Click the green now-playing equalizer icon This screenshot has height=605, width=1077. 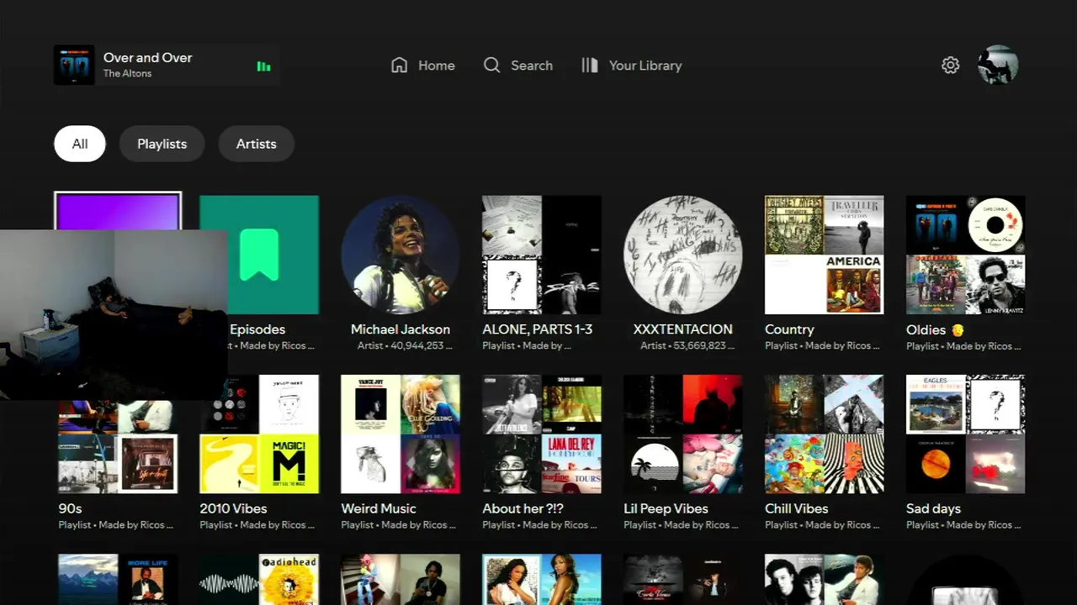(x=264, y=66)
